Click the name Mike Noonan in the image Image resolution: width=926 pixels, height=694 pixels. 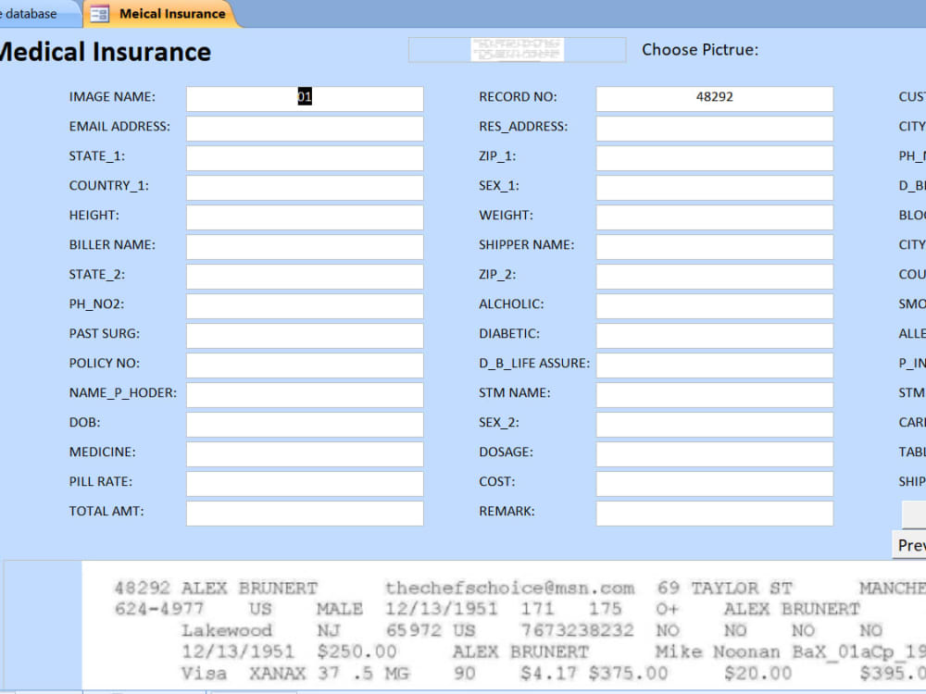pyautogui.click(x=717, y=651)
